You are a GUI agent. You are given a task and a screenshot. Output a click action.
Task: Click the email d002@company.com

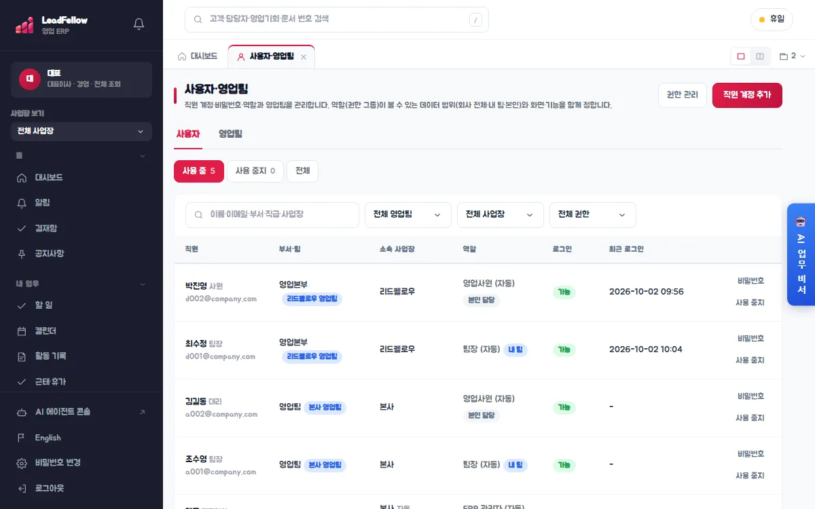click(x=221, y=299)
